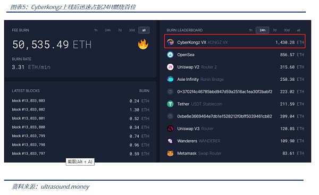Select 1h in Fee Burn timeframe
The image size is (319, 195).
click(x=96, y=30)
